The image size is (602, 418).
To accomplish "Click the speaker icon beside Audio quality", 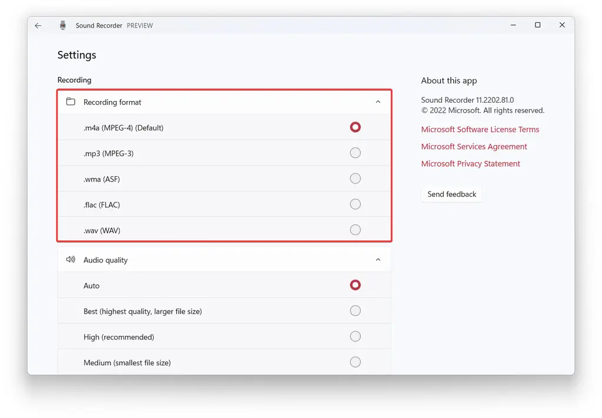I will click(71, 259).
